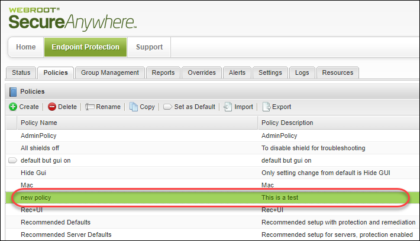Click the Set as Default label

[195, 107]
